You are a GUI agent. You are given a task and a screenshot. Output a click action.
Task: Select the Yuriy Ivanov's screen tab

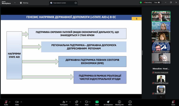[x=62, y=3]
